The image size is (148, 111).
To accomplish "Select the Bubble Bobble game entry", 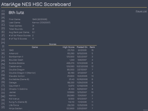I will [17, 63].
